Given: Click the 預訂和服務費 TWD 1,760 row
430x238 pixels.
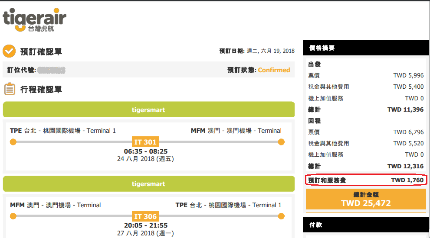Looking at the screenshot, I should (x=366, y=180).
